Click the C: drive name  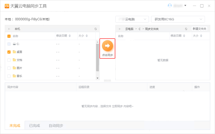(18, 44)
